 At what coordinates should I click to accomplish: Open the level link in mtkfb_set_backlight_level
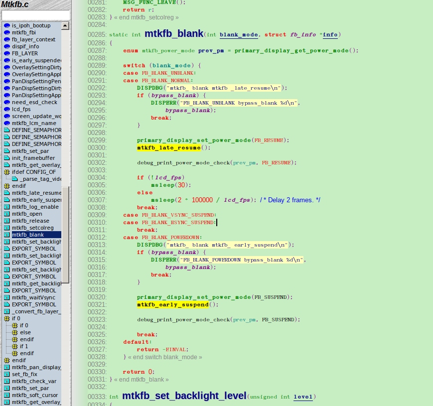302,397
